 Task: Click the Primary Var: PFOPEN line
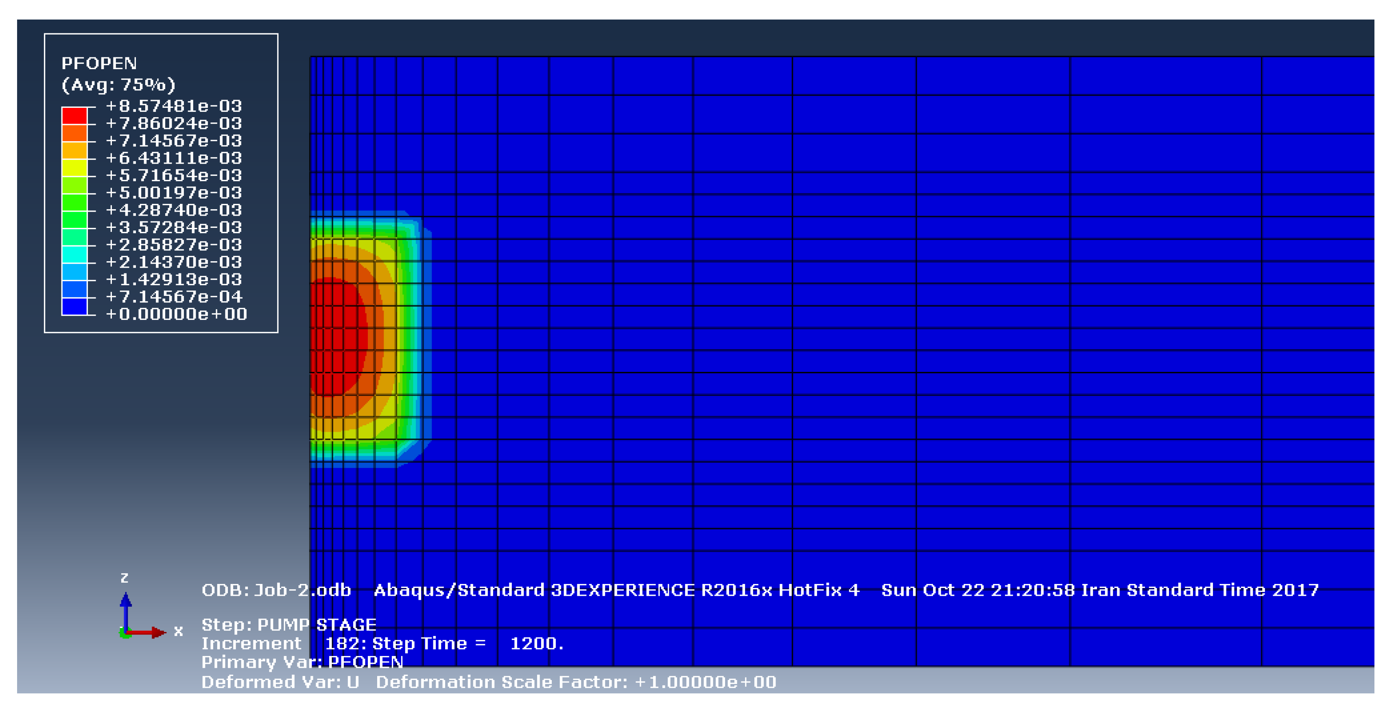click(302, 662)
